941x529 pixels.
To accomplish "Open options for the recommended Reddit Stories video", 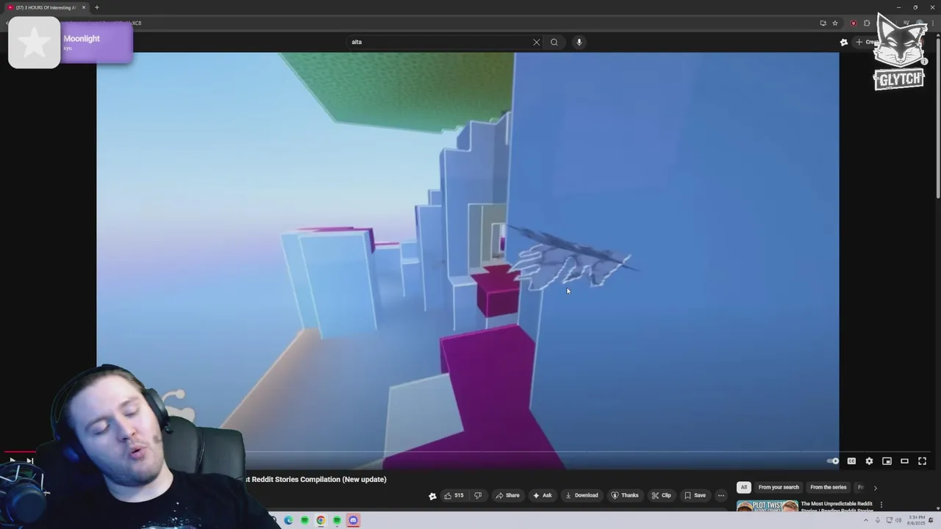I will [x=881, y=505].
